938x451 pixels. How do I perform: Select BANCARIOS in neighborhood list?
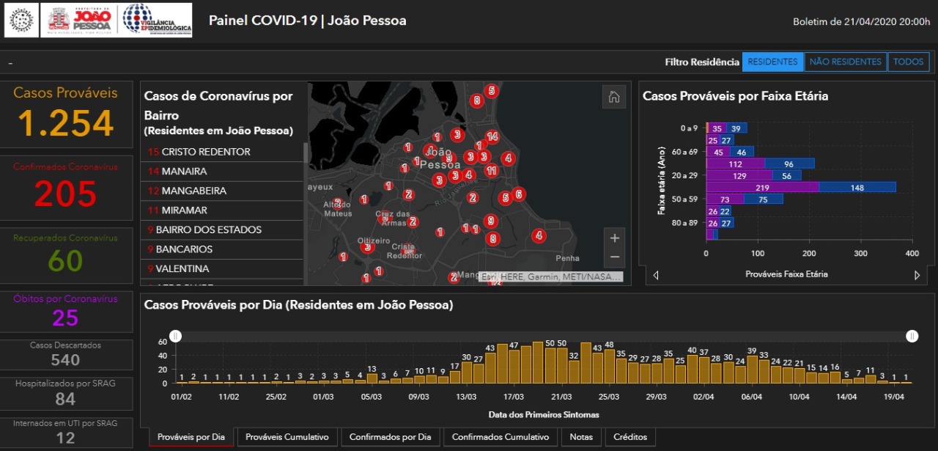pos(222,249)
